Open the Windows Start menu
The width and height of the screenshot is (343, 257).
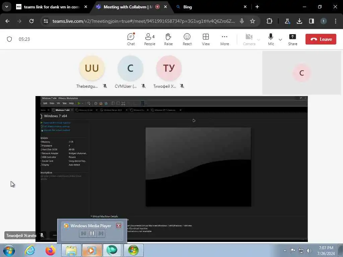(x=9, y=250)
